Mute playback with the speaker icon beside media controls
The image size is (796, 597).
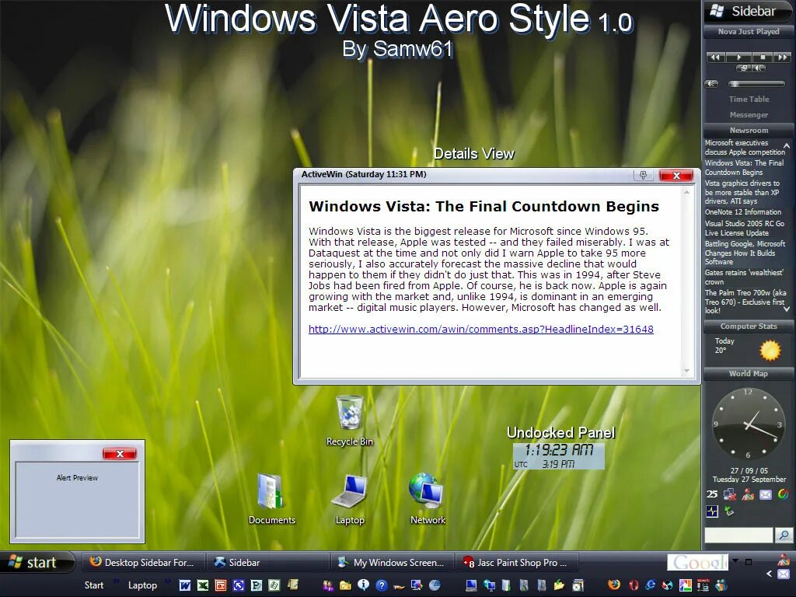pyautogui.click(x=757, y=68)
